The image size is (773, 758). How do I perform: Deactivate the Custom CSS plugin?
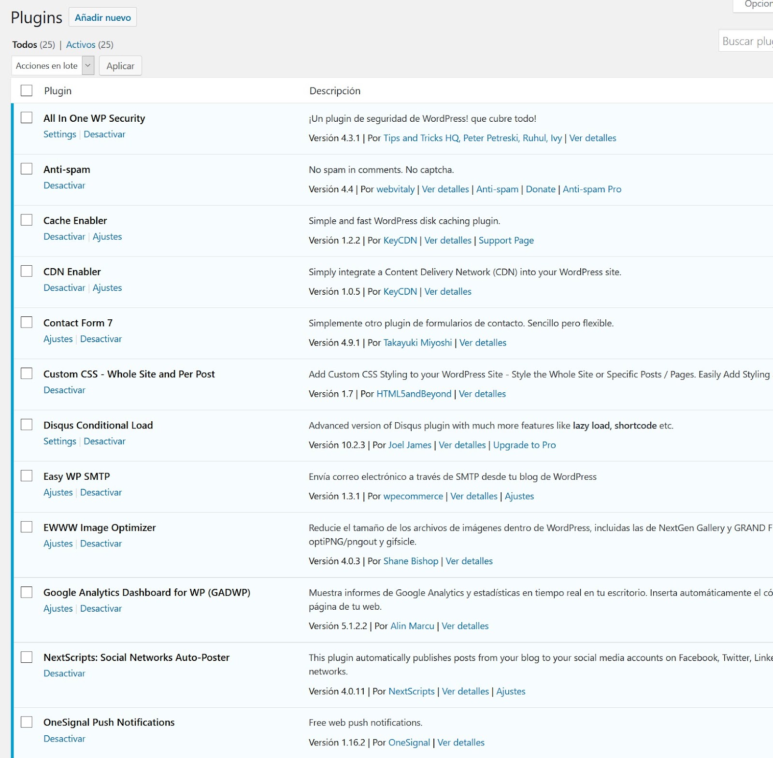click(x=64, y=390)
